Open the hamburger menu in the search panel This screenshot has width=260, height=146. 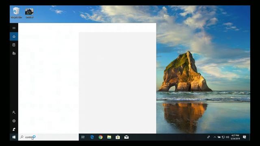coord(14,28)
